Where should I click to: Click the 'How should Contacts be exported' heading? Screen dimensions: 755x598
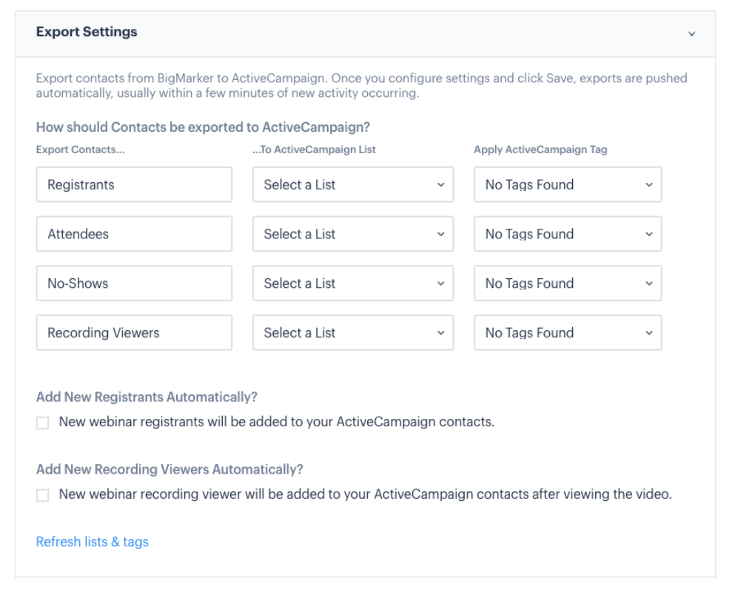click(x=204, y=127)
